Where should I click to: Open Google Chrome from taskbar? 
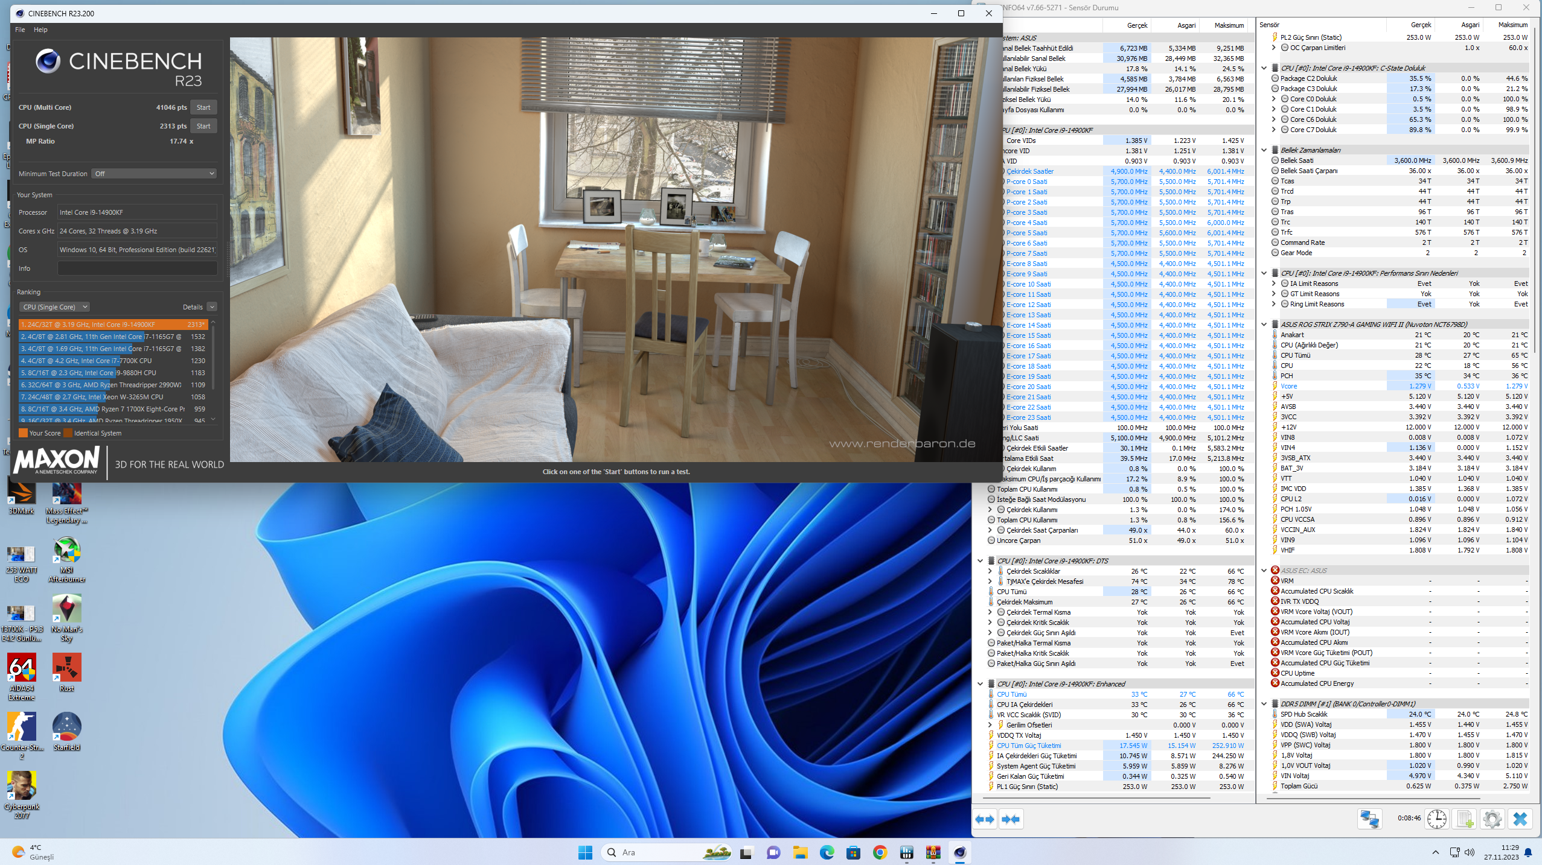tap(880, 852)
